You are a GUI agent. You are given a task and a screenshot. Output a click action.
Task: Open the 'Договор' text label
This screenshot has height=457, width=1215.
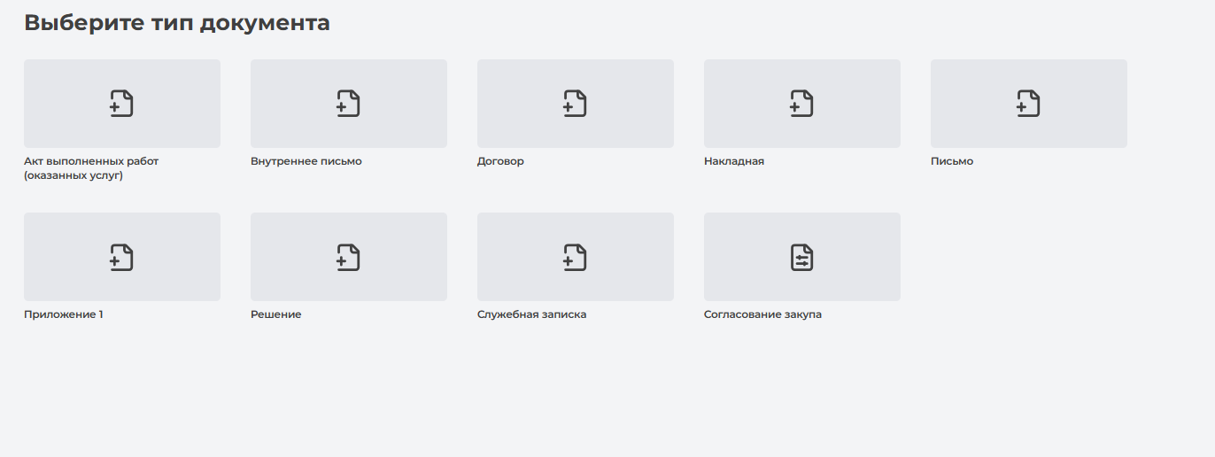(x=500, y=161)
